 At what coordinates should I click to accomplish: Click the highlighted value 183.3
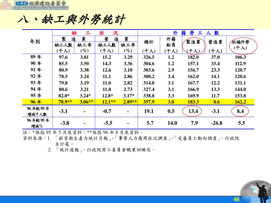193,102
